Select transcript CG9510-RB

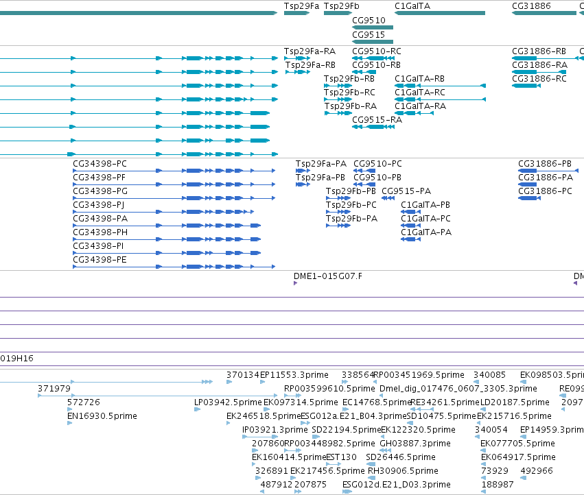click(376, 65)
